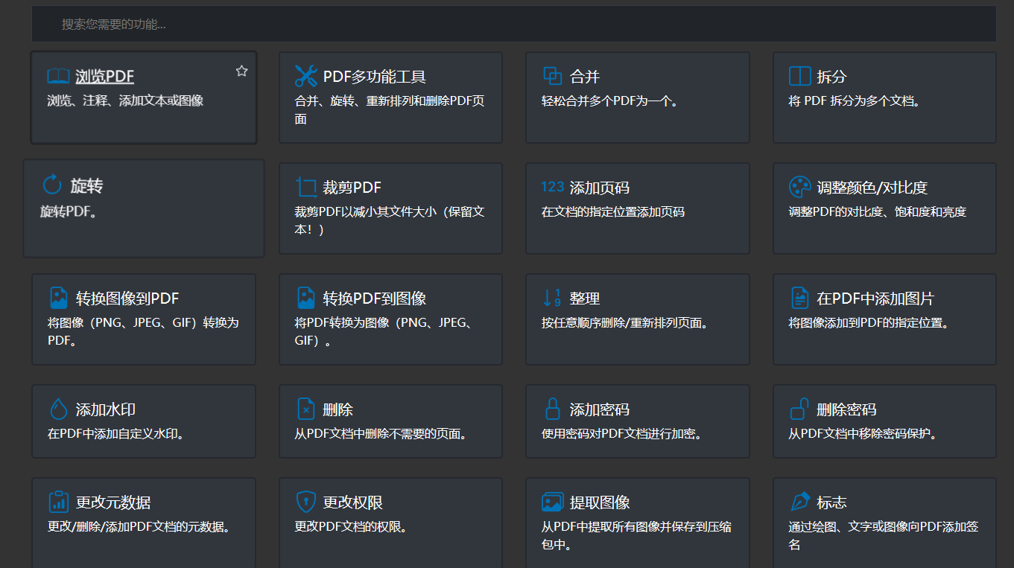Launch the 裁剪PDF (Crop) tool

pos(390,208)
